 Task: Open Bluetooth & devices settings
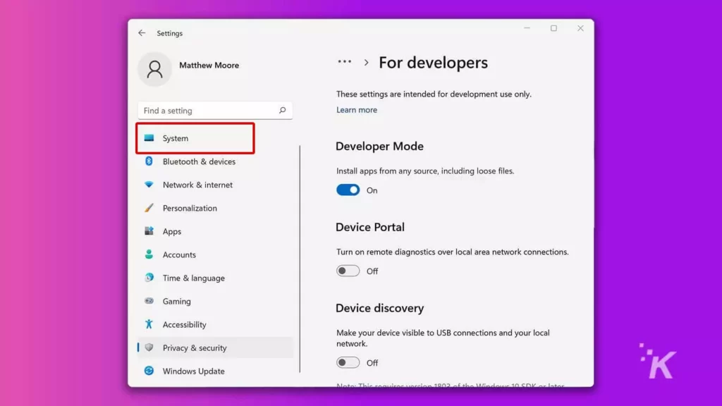[215, 161]
